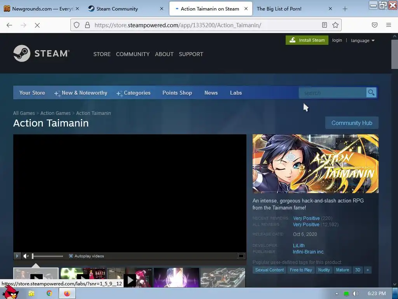
Task: Toggle the Autoplay videos checkbox
Action: pyautogui.click(x=71, y=256)
